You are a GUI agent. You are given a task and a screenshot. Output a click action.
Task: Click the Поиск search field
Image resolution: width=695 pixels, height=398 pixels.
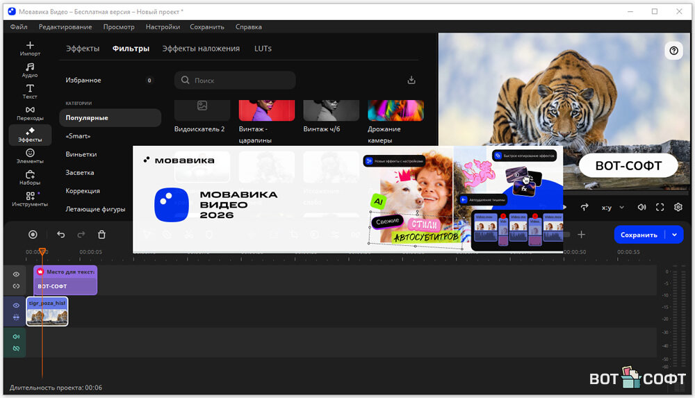tap(235, 81)
